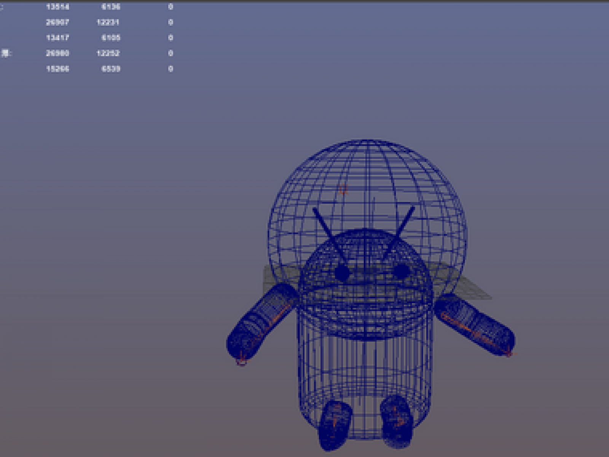Image resolution: width=609 pixels, height=457 pixels.
Task: Click the poly count value "6539"
Action: [111, 69]
